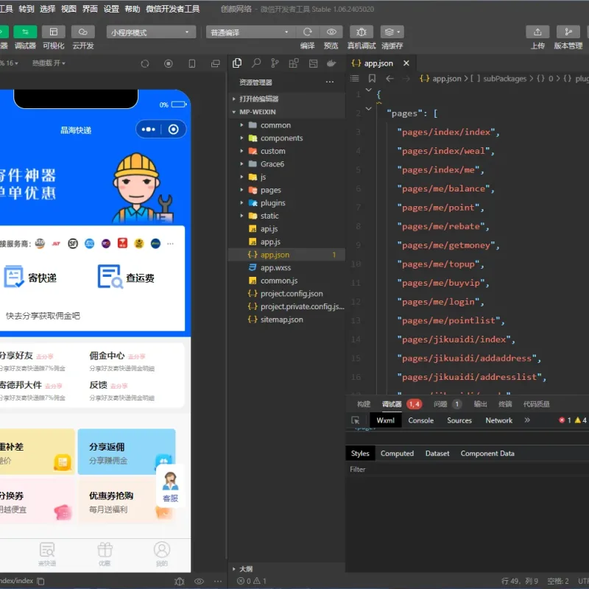589x589 pixels.
Task: Expand the pages folder in file tree
Action: coord(286,190)
